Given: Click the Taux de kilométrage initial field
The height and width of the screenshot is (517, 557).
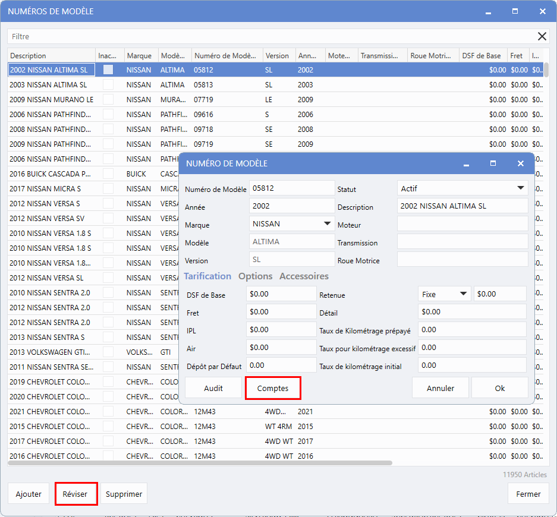Looking at the screenshot, I should coord(472,365).
